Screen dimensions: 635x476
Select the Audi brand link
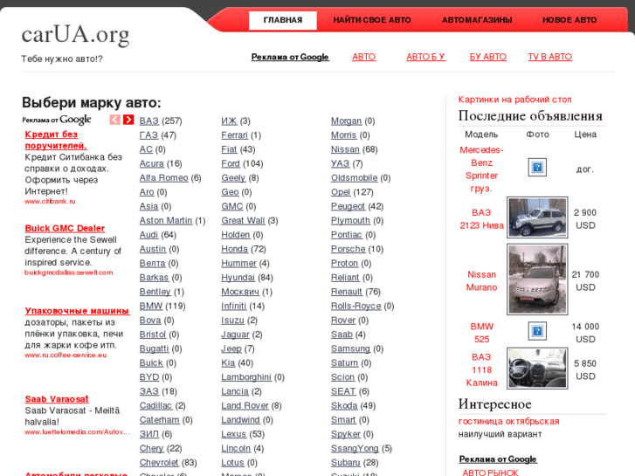click(x=148, y=235)
